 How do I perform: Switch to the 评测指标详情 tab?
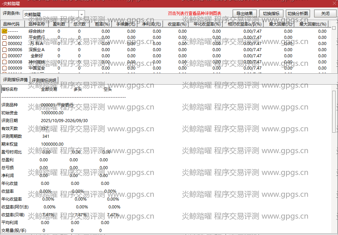(x=15, y=80)
